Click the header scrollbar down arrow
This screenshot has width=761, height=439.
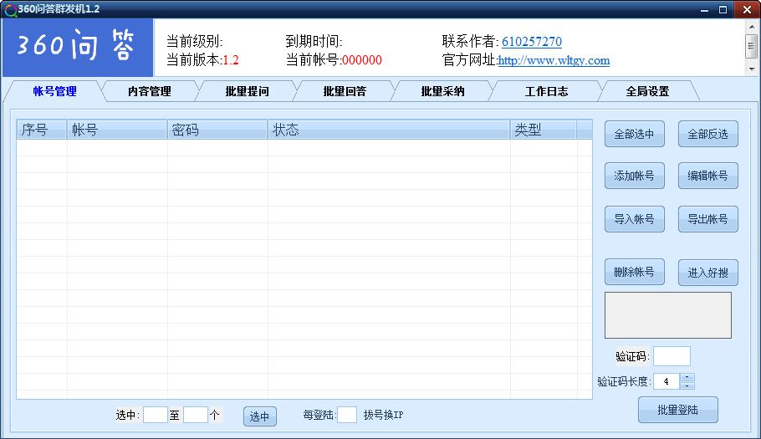click(752, 69)
